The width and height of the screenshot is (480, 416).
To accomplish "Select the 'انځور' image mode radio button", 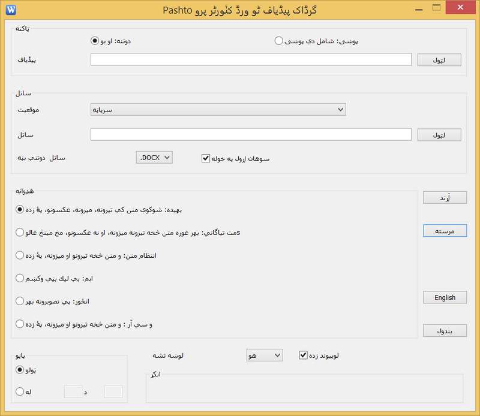I will pos(20,301).
